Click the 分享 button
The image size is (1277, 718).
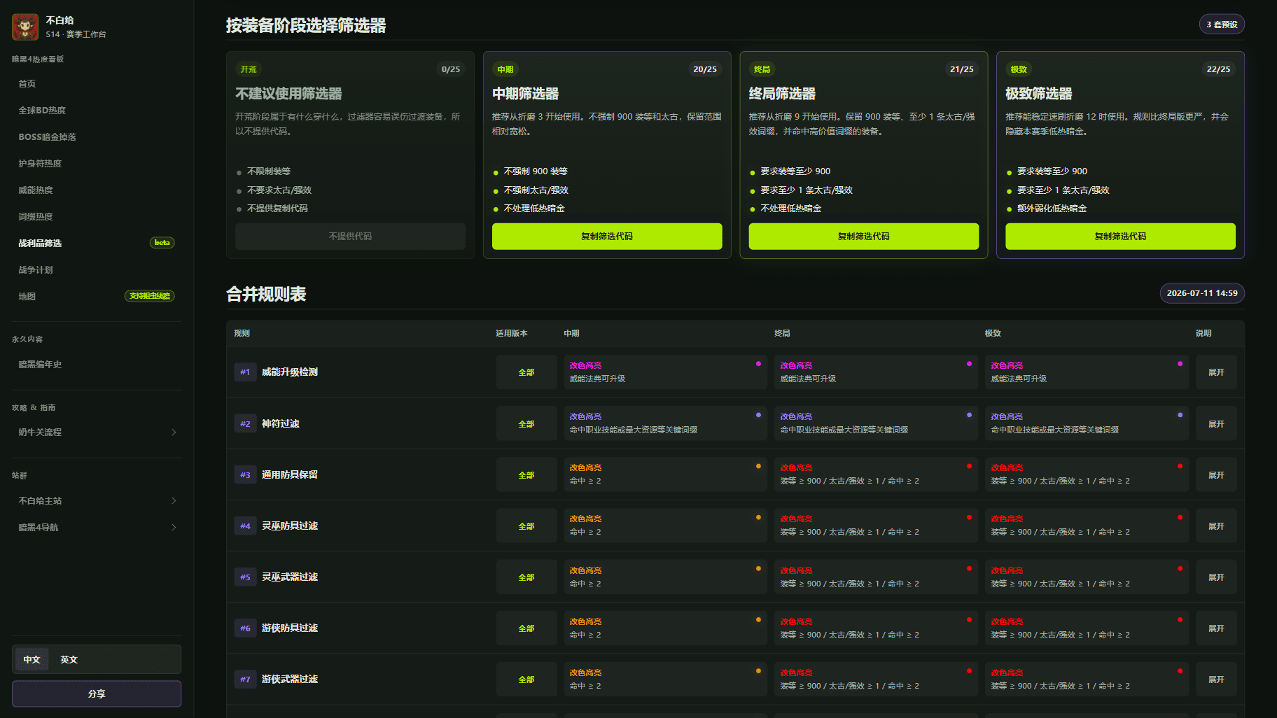[97, 694]
